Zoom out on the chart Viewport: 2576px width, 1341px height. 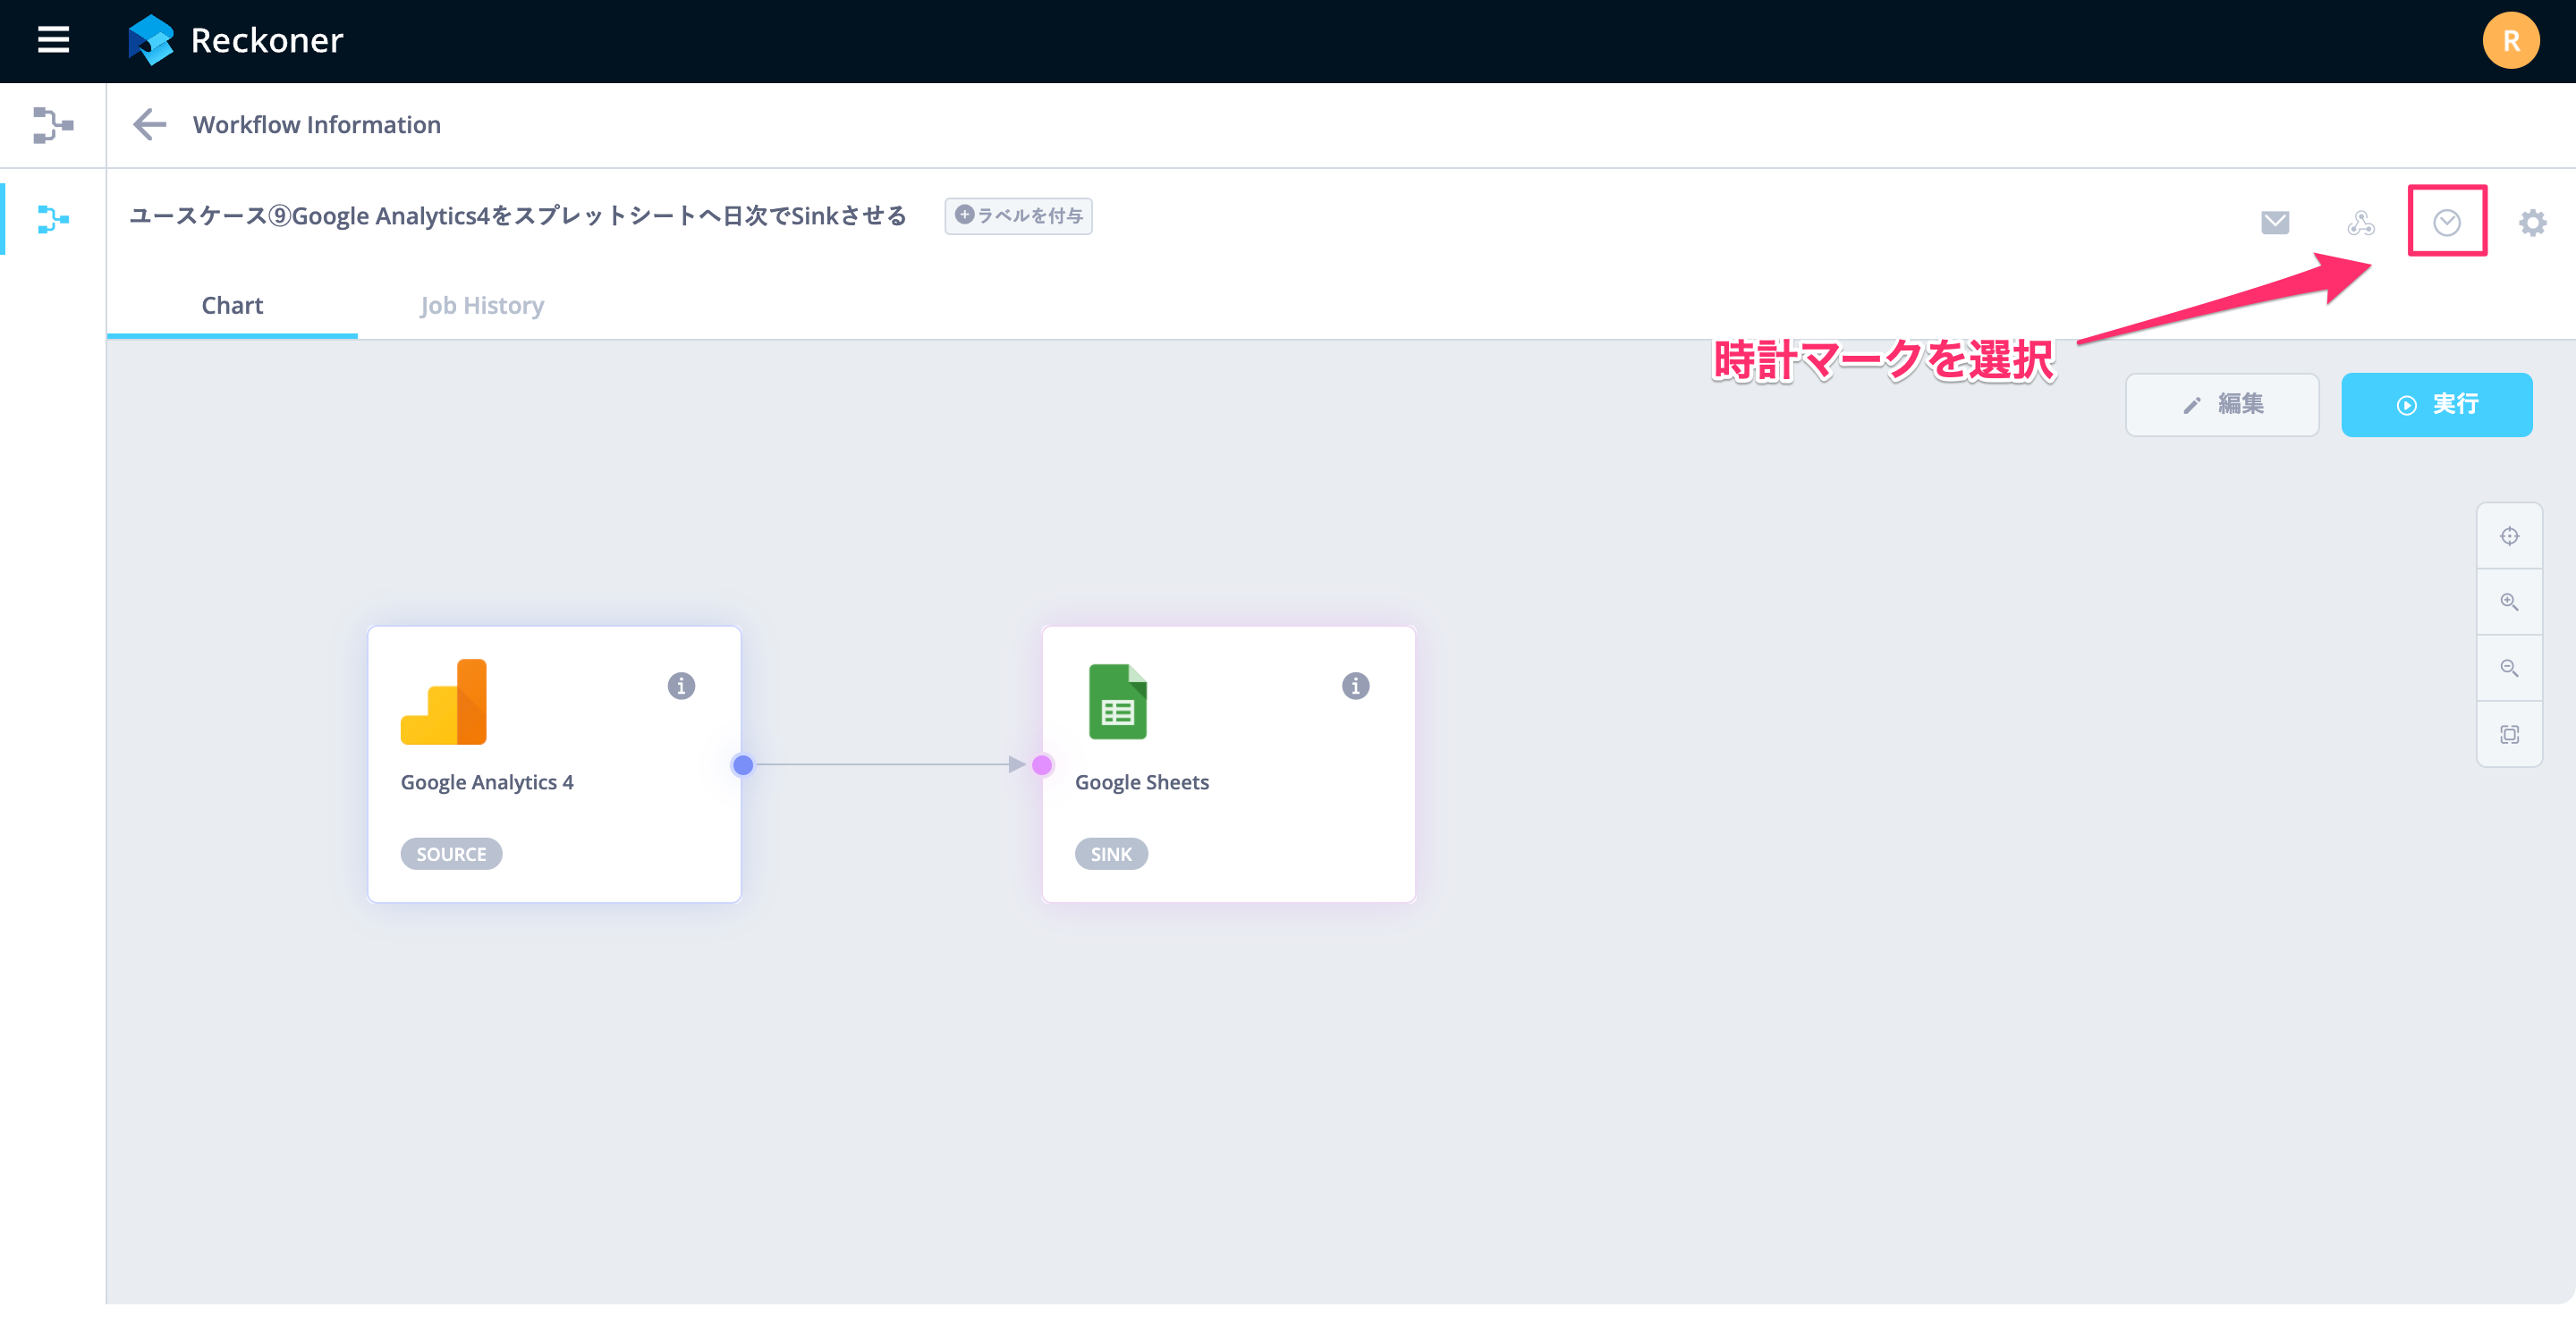pos(2509,669)
